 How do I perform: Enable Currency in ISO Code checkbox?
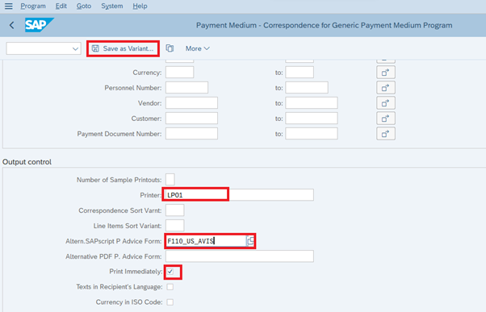point(170,302)
